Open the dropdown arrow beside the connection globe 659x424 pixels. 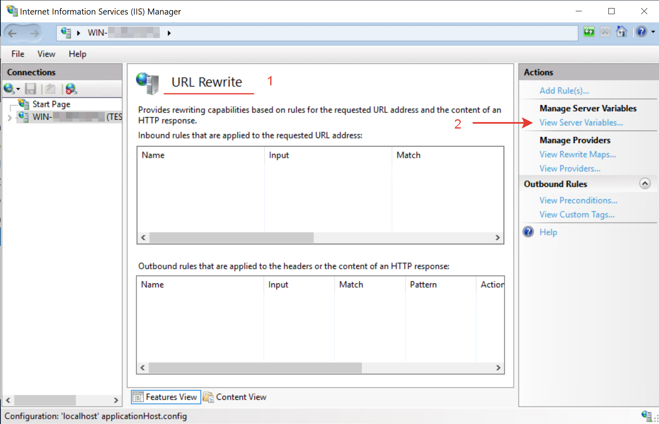(18, 89)
